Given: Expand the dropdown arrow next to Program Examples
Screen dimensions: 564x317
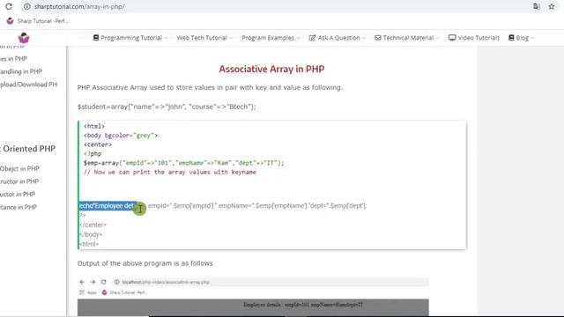Looking at the screenshot, I should [298, 38].
